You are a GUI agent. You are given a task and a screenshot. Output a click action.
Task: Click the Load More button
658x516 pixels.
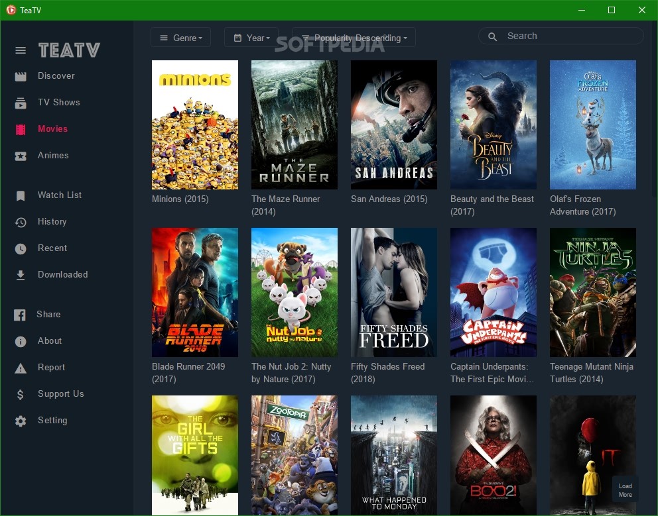tap(625, 490)
